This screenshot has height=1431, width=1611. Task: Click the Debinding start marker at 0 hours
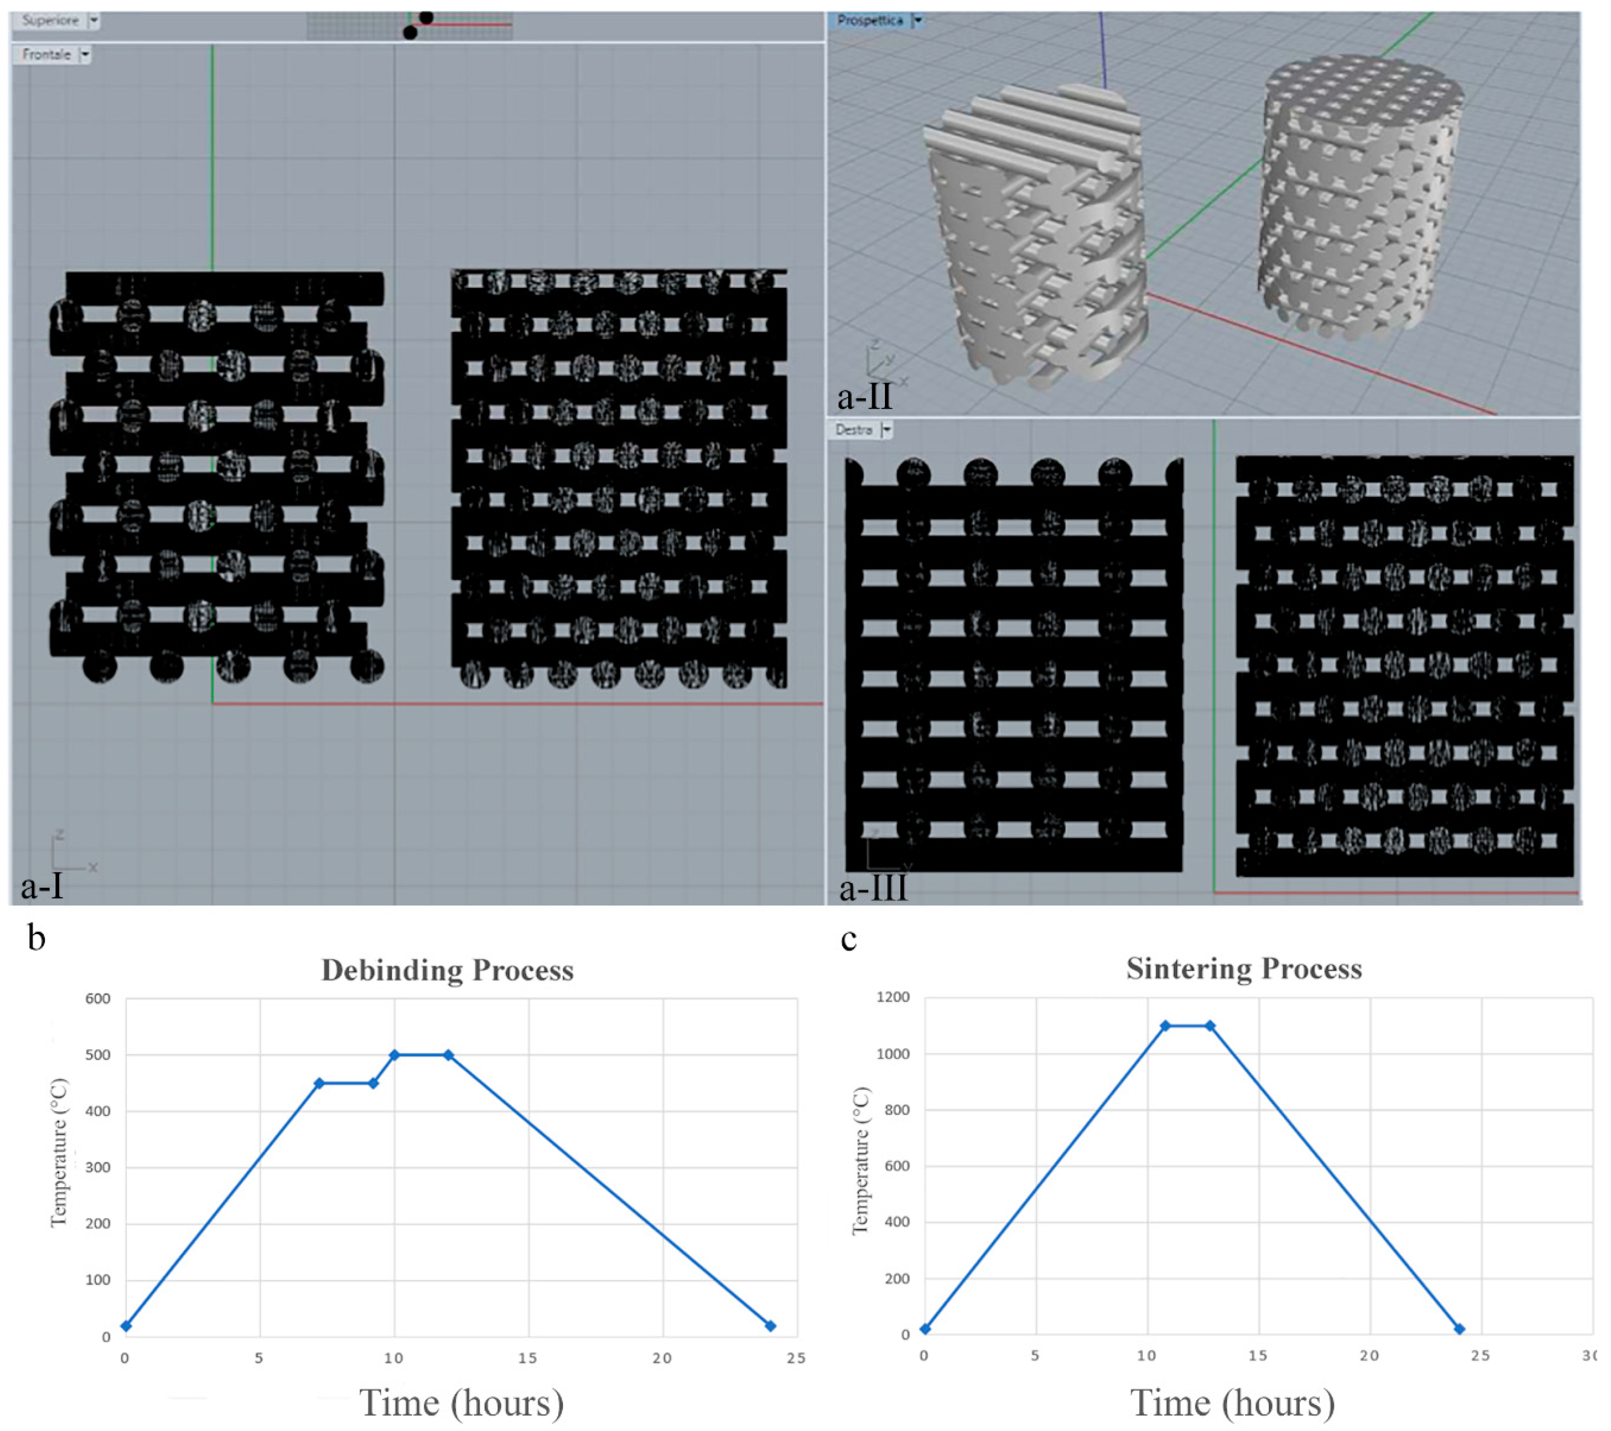pyautogui.click(x=126, y=1326)
